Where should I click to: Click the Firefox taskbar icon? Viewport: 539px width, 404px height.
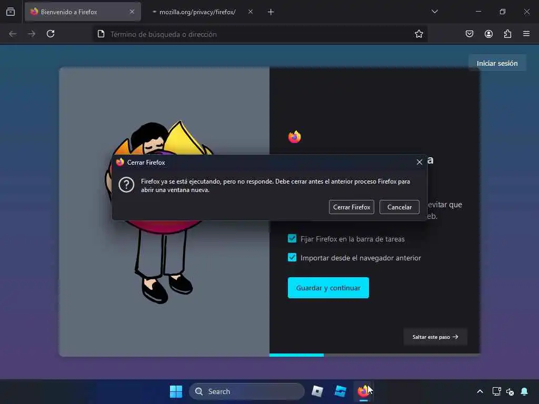(363, 391)
